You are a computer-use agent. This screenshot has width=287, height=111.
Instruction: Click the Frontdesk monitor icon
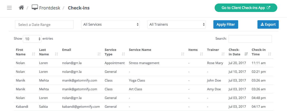pos(35,7)
